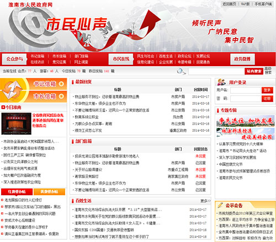
Task: Select 书记信箱 in the red navigation bar
Action: pos(38,56)
